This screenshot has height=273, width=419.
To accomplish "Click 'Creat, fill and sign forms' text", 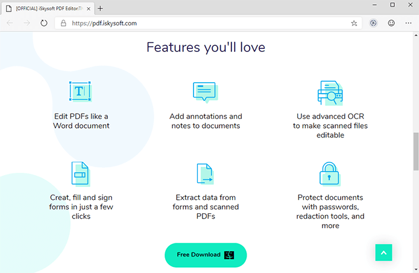I will click(81, 207).
